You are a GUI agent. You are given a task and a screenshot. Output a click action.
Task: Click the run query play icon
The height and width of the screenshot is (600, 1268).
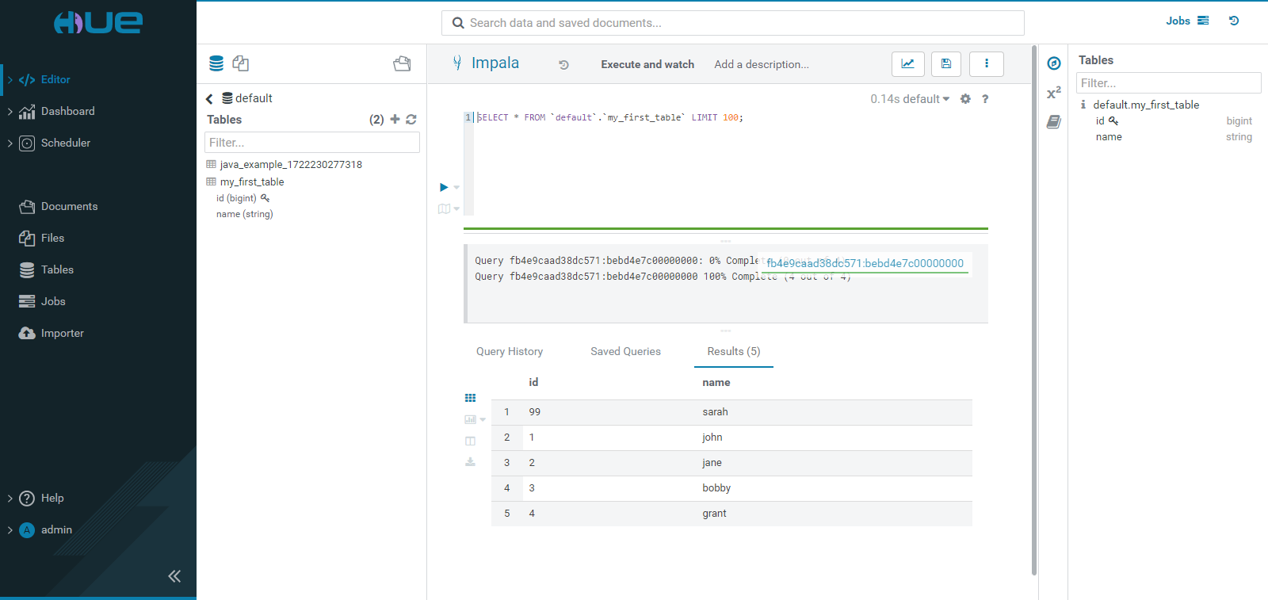point(444,187)
